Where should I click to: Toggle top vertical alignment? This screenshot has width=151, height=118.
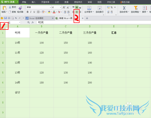click(x=73, y=7)
